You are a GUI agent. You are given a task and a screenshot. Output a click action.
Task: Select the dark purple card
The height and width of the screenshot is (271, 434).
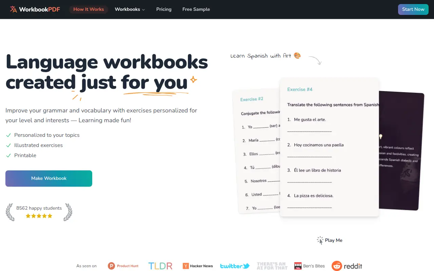[401, 151]
